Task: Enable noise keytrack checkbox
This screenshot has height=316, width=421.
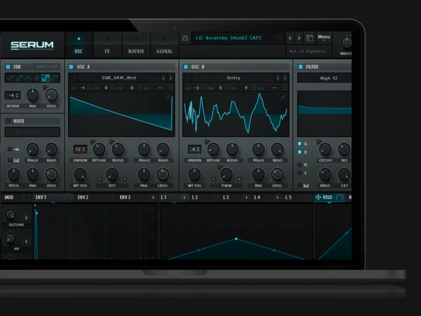Action: click(10, 160)
